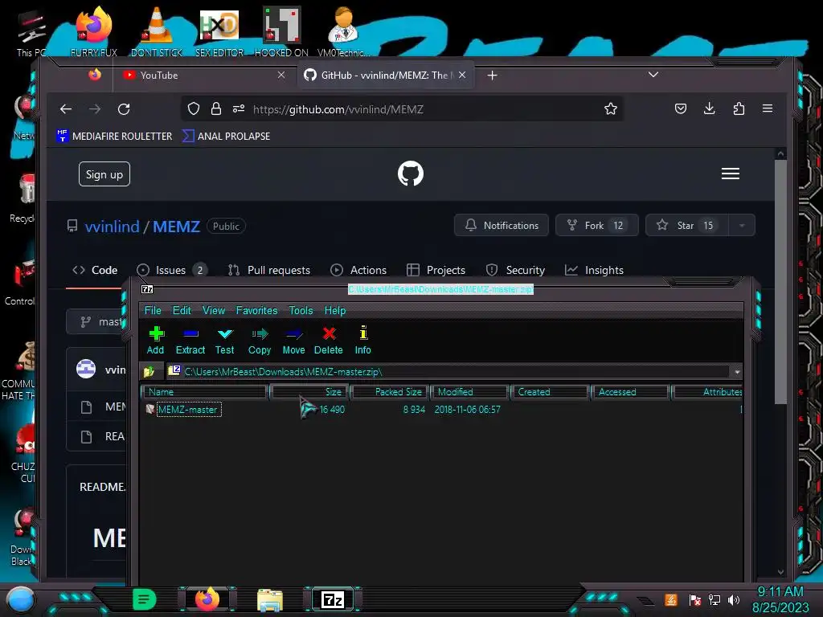
Task: Show site security padlock info
Action: point(215,108)
